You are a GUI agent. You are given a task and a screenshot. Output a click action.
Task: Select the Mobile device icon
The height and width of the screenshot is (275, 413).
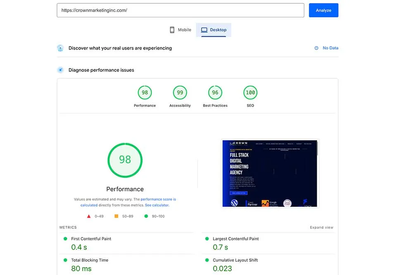pos(172,29)
